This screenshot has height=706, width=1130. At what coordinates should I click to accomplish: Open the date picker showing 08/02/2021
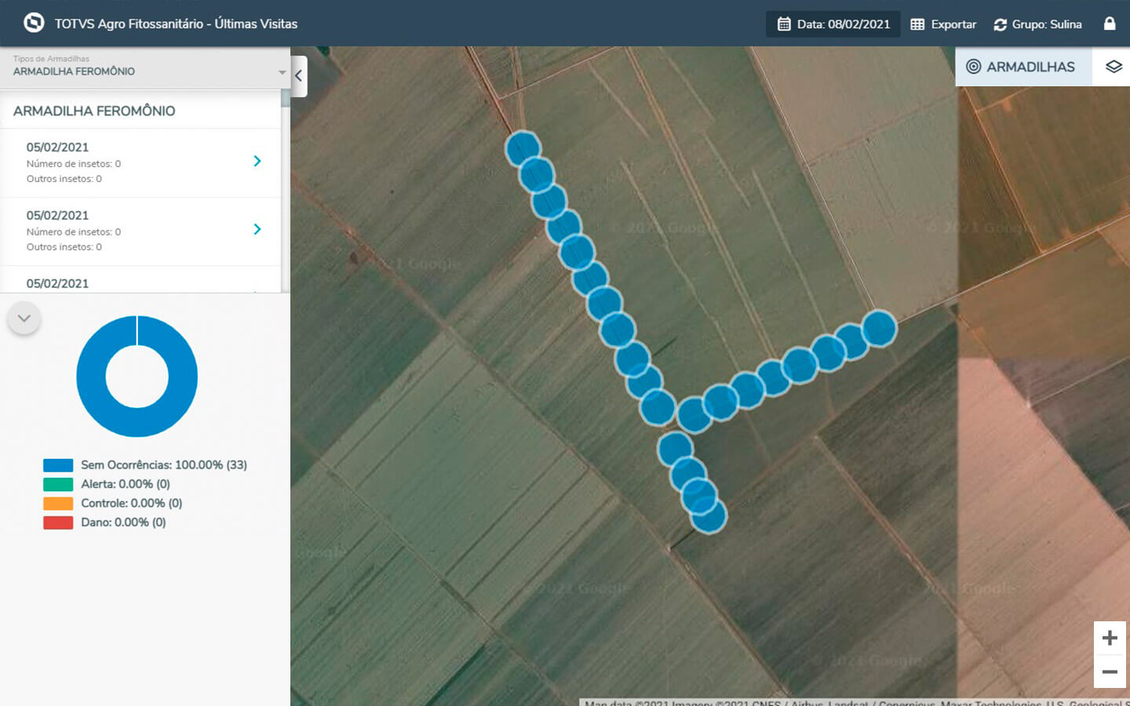833,24
